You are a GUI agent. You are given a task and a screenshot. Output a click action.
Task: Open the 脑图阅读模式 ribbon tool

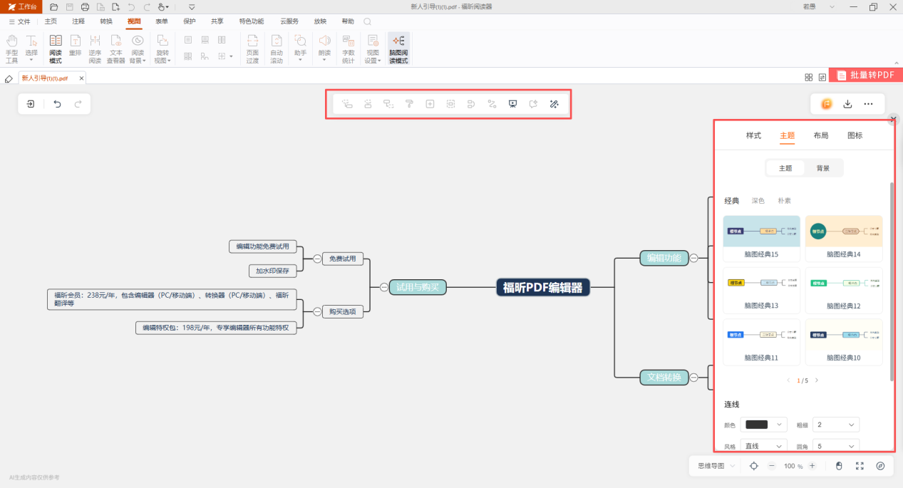(x=398, y=49)
